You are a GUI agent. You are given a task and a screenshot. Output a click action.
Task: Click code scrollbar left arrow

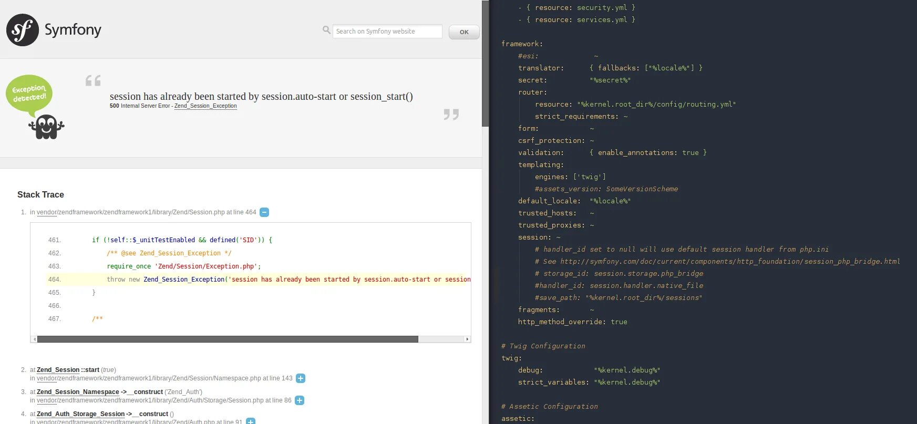[x=34, y=339]
